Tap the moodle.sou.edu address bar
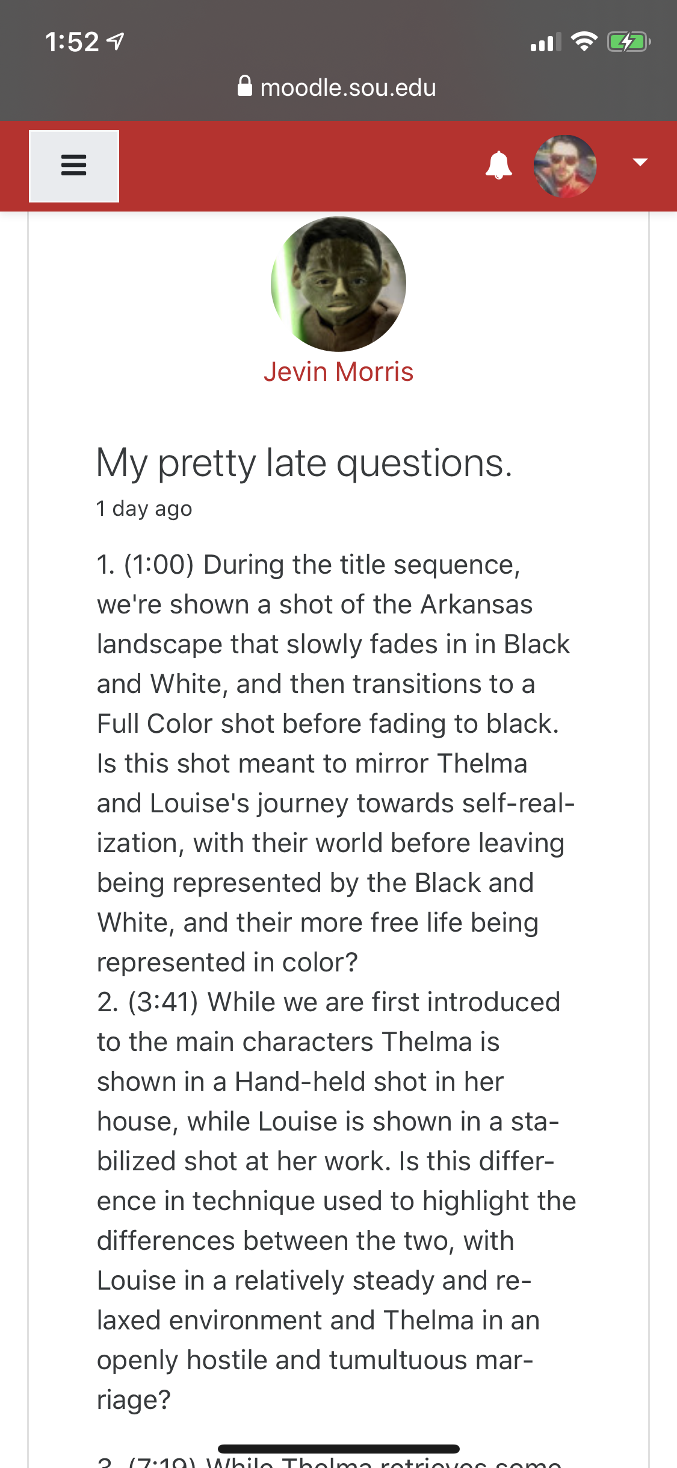Image resolution: width=677 pixels, height=1468 pixels. [337, 87]
